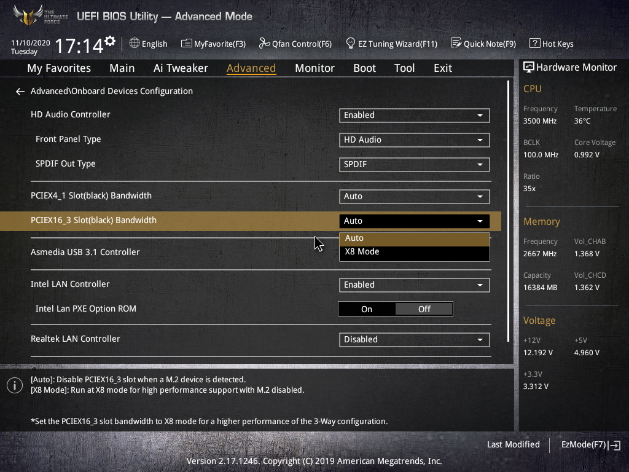
Task: Select Auto in the open dropdown list
Action: 415,238
